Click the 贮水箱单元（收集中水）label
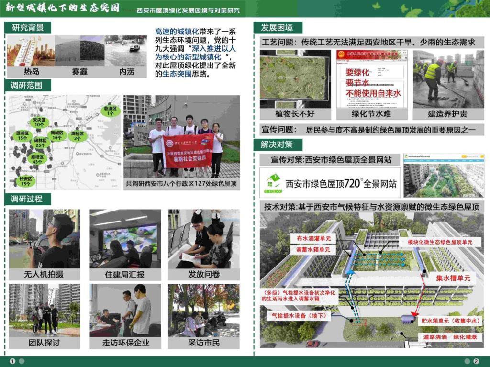 (450, 321)
